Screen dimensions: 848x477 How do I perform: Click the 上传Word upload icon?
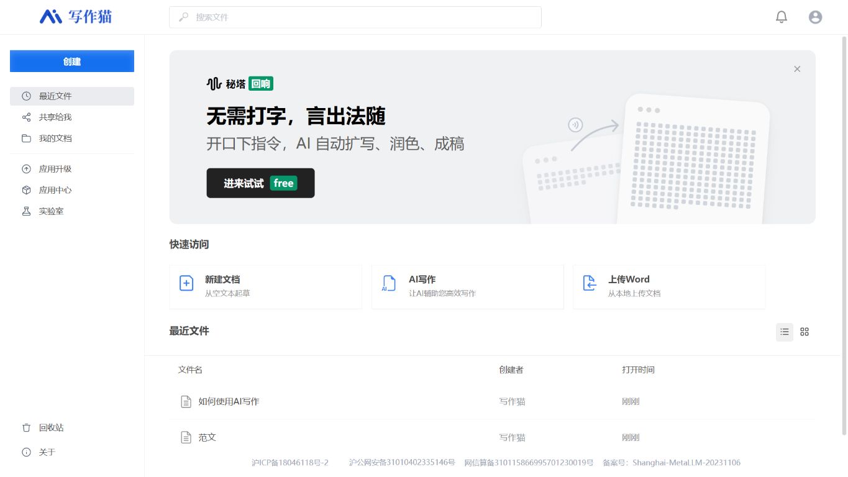(590, 283)
